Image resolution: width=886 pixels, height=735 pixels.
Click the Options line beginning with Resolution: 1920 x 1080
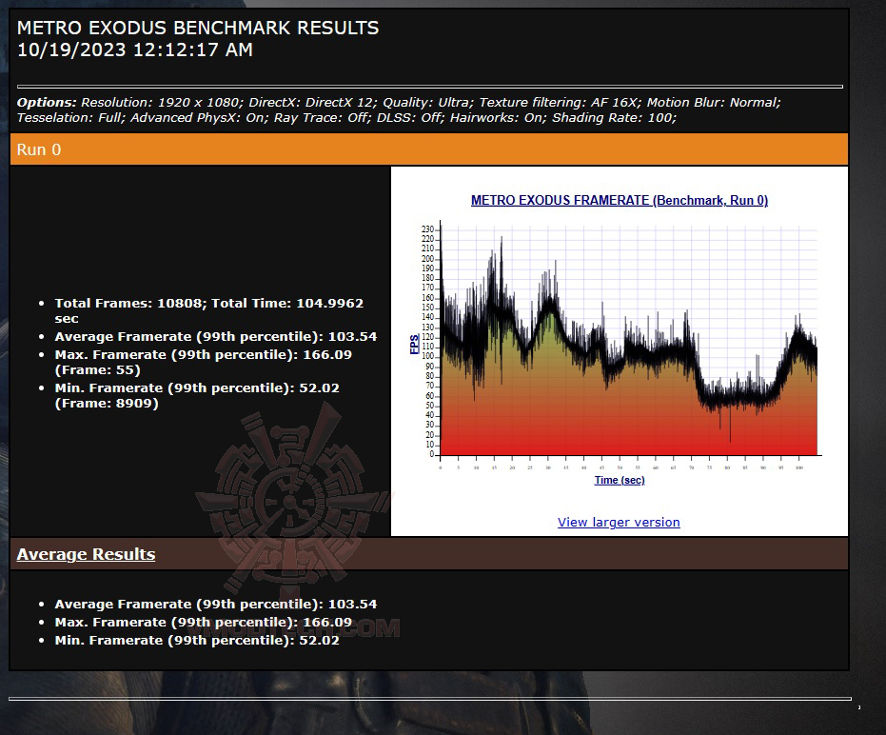pos(399,102)
